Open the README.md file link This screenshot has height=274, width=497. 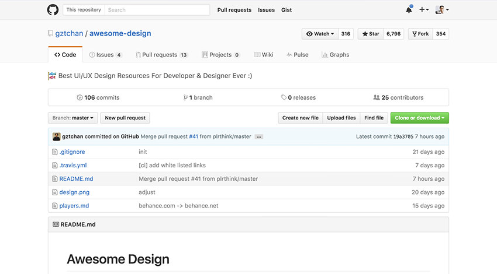tap(77, 179)
